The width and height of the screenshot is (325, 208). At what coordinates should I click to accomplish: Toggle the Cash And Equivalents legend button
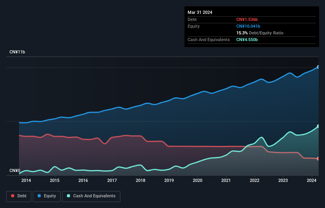tap(91, 196)
